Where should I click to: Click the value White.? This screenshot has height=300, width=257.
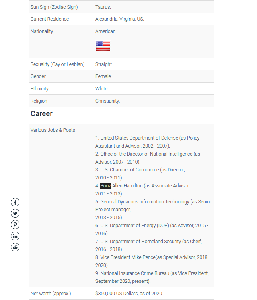[102, 89]
